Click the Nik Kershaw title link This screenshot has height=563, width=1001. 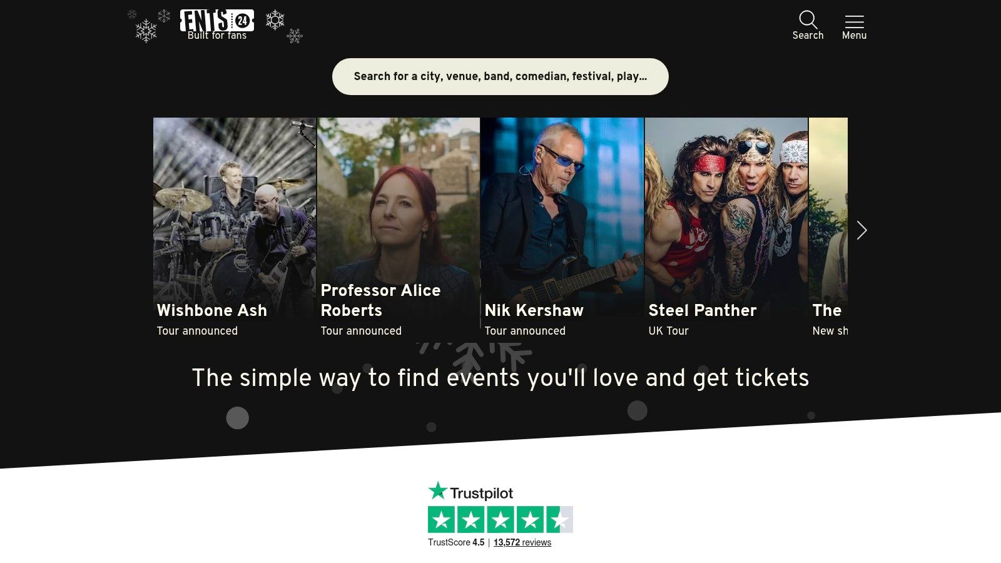(x=534, y=310)
